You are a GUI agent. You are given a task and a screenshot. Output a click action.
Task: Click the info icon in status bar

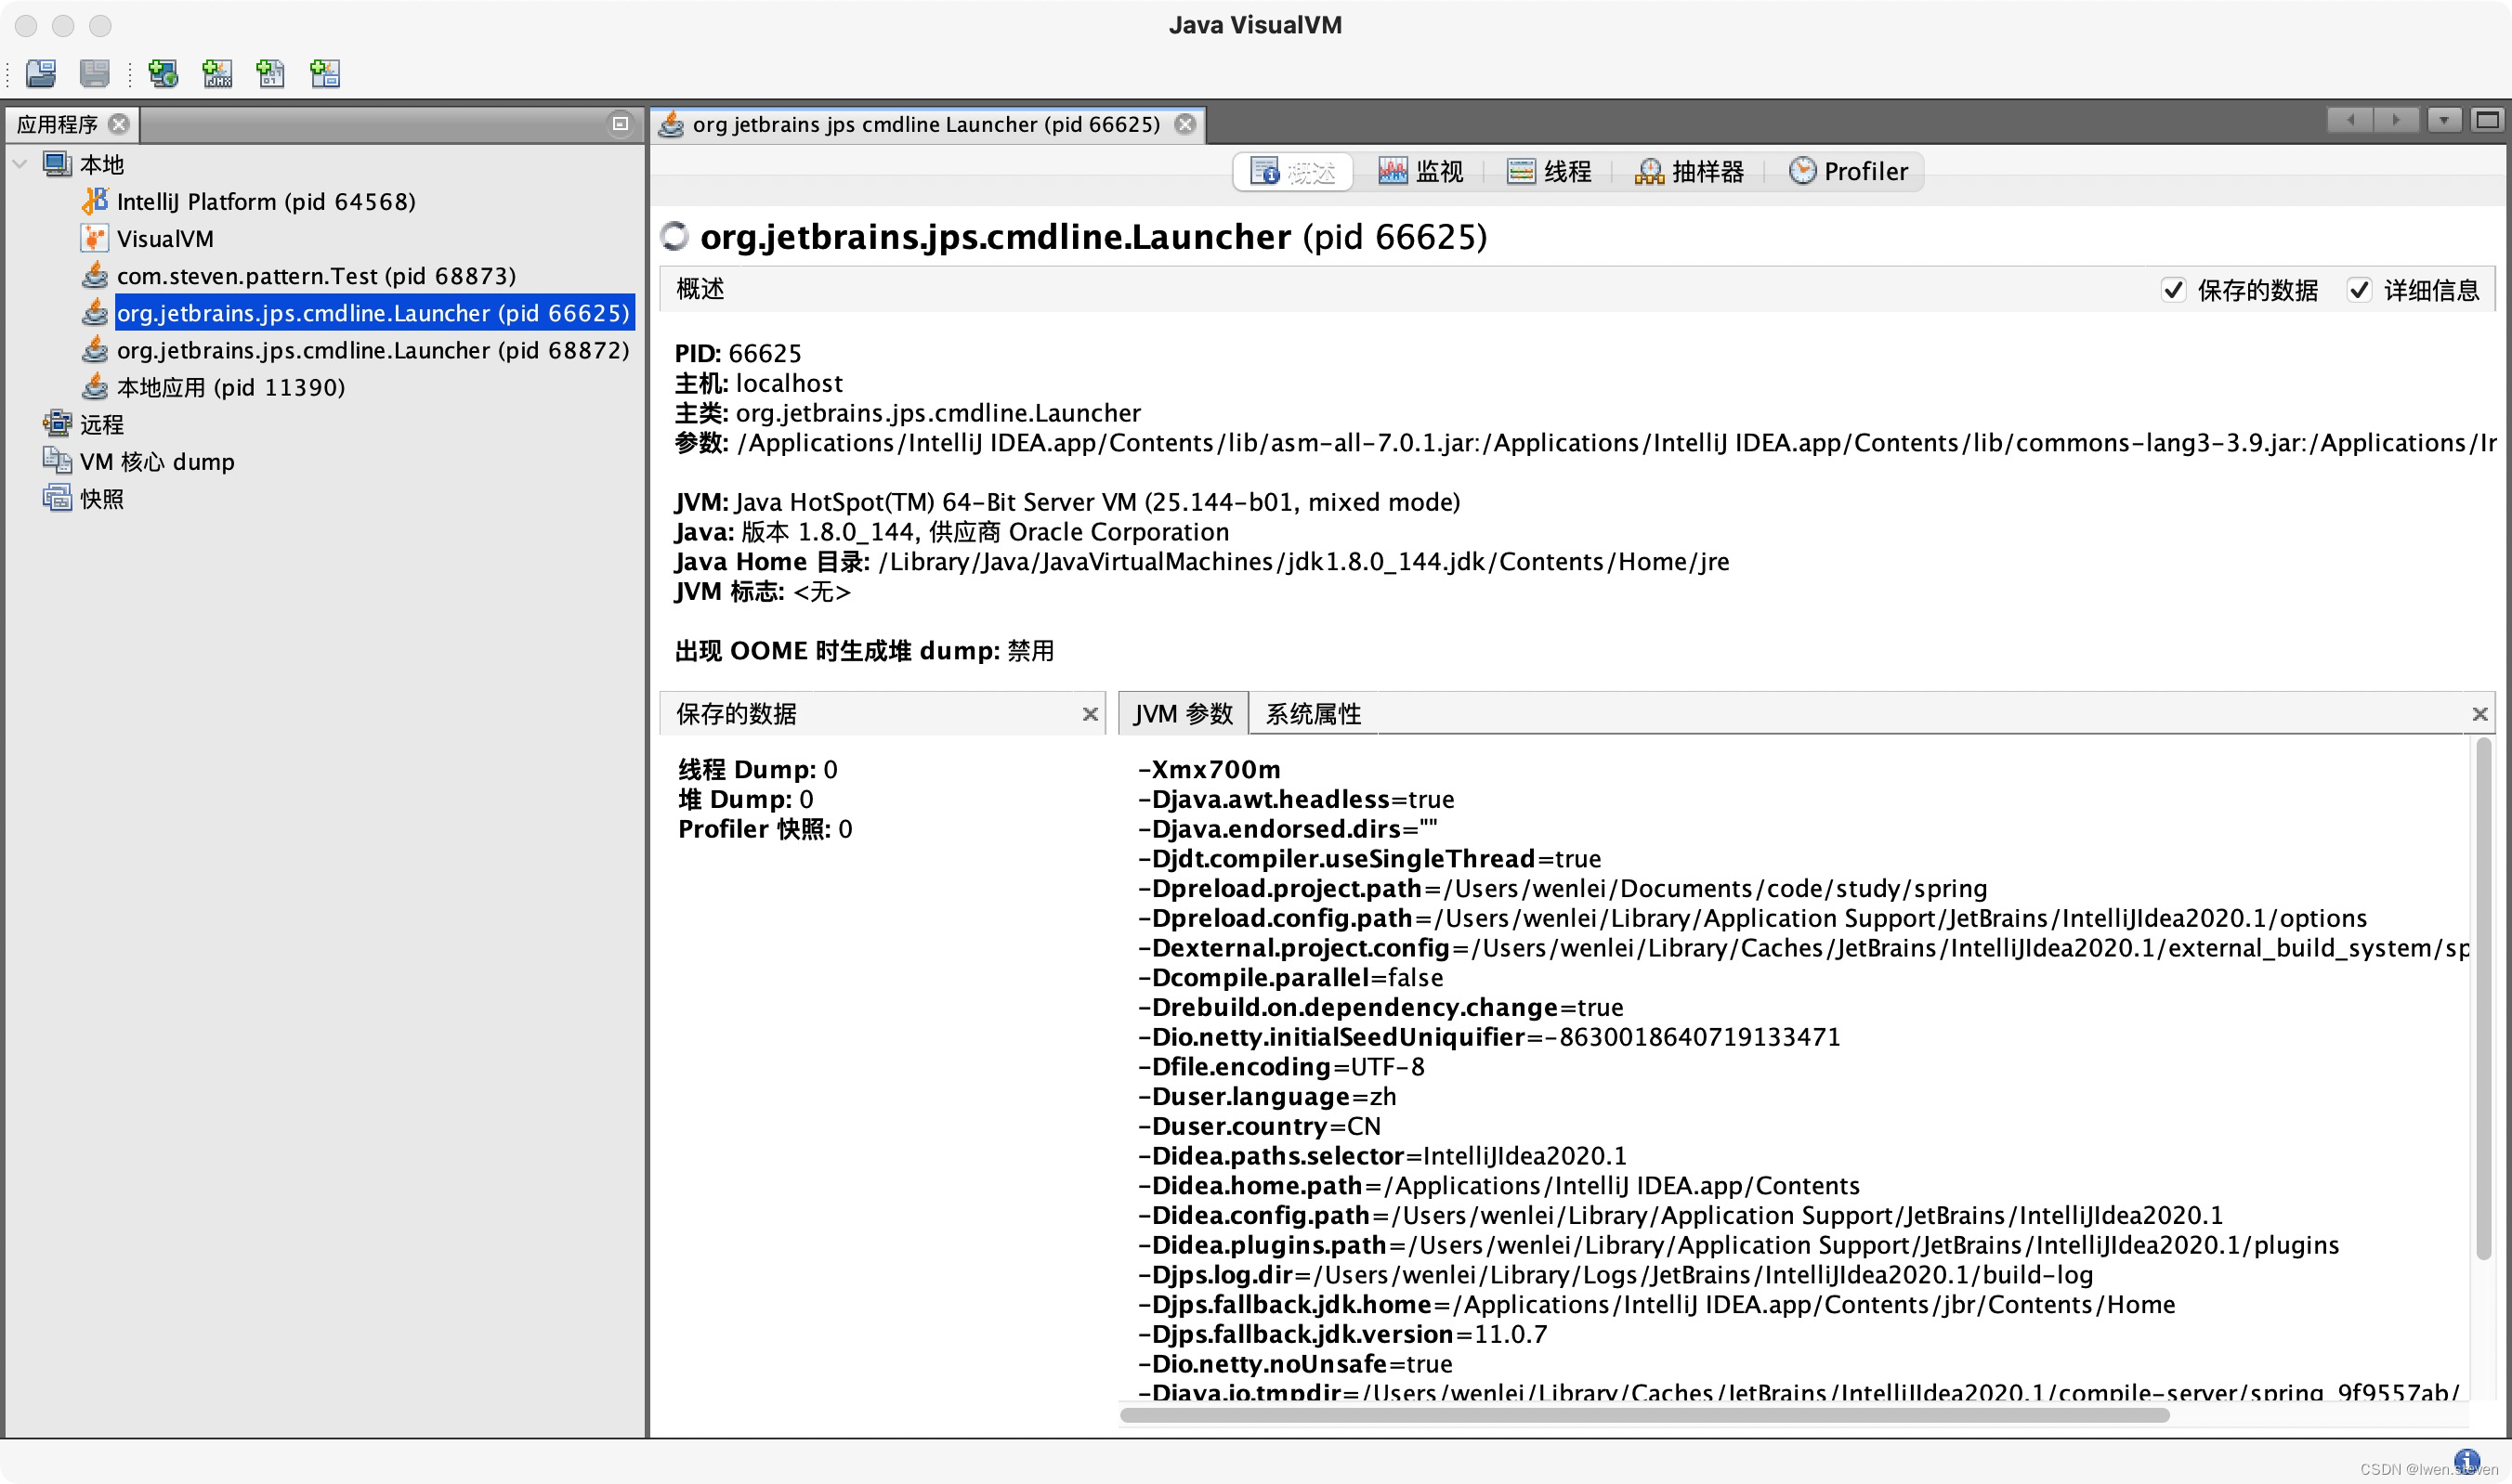coord(2467,1461)
